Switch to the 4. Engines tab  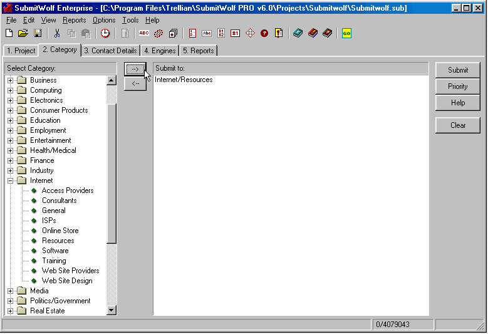pyautogui.click(x=160, y=51)
